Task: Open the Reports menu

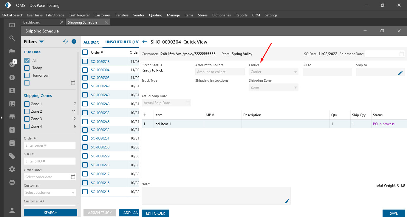Action: click(241, 15)
